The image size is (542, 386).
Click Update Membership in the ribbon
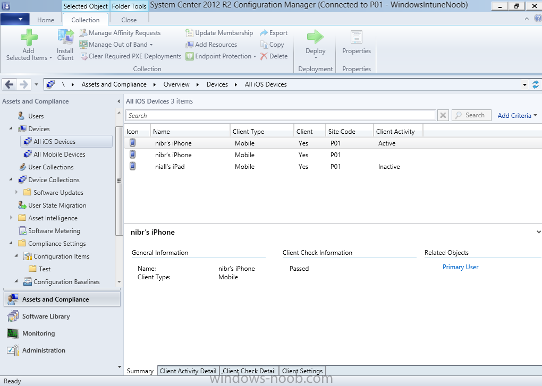point(219,33)
